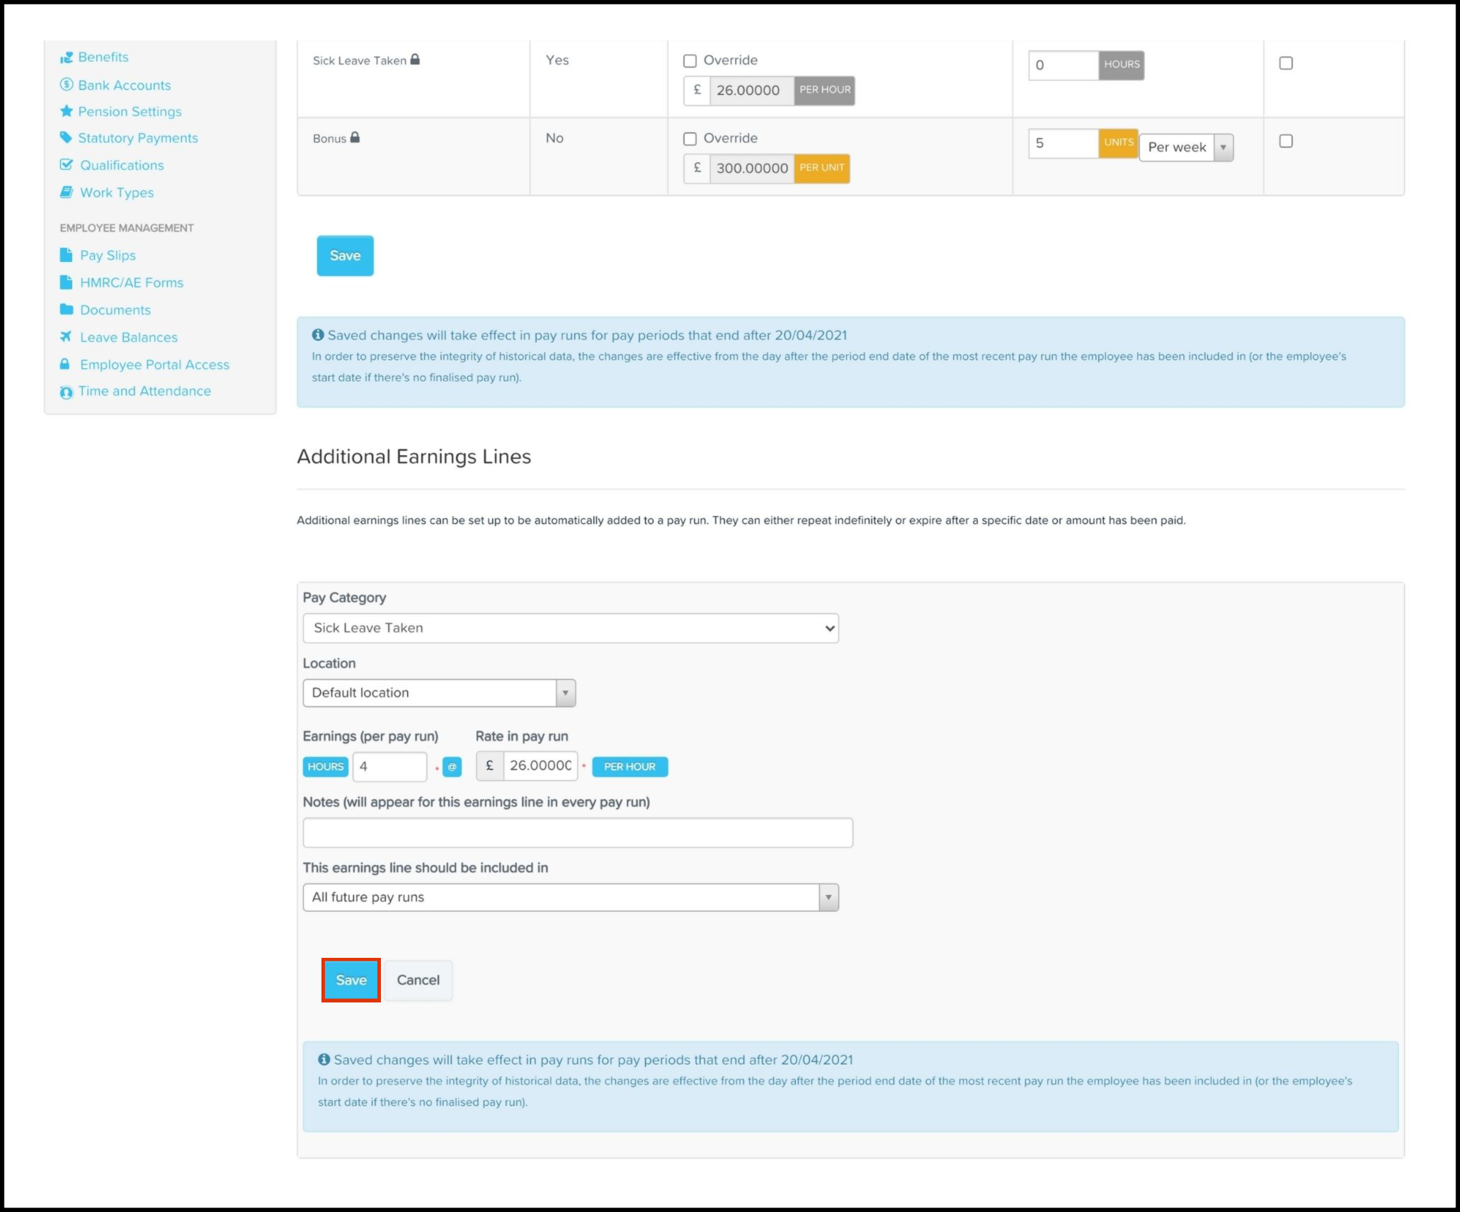Click the Notes text field
The width and height of the screenshot is (1460, 1212).
point(577,833)
